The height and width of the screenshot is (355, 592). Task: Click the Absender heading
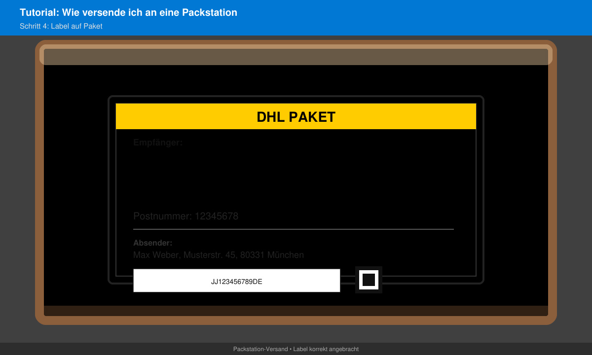click(153, 243)
